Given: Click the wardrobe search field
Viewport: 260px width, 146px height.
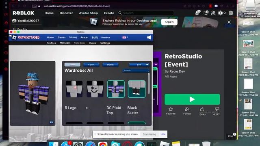Looking at the screenshot, I should click(x=136, y=71).
